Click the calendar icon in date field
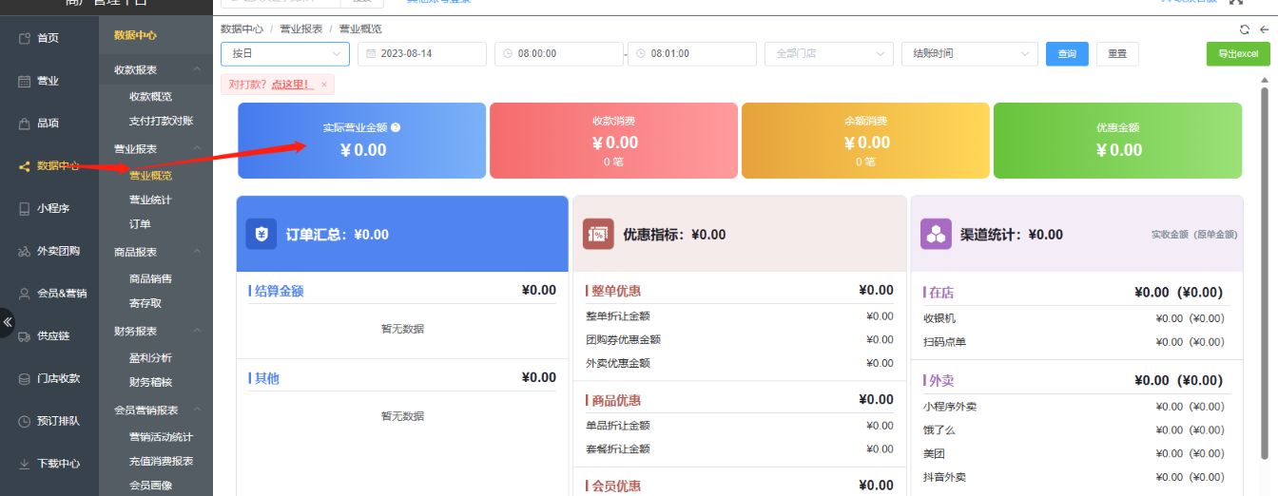The image size is (1278, 496). [x=372, y=54]
